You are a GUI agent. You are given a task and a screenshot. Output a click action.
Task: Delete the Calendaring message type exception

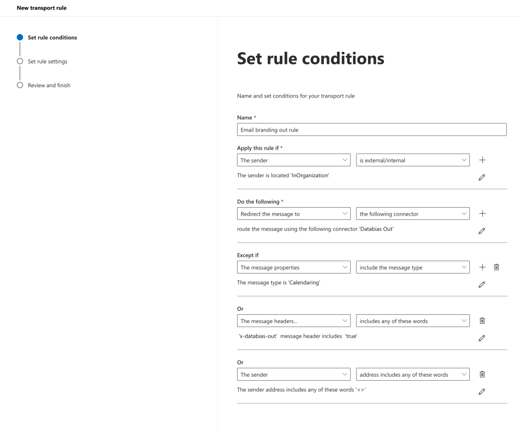(x=496, y=267)
